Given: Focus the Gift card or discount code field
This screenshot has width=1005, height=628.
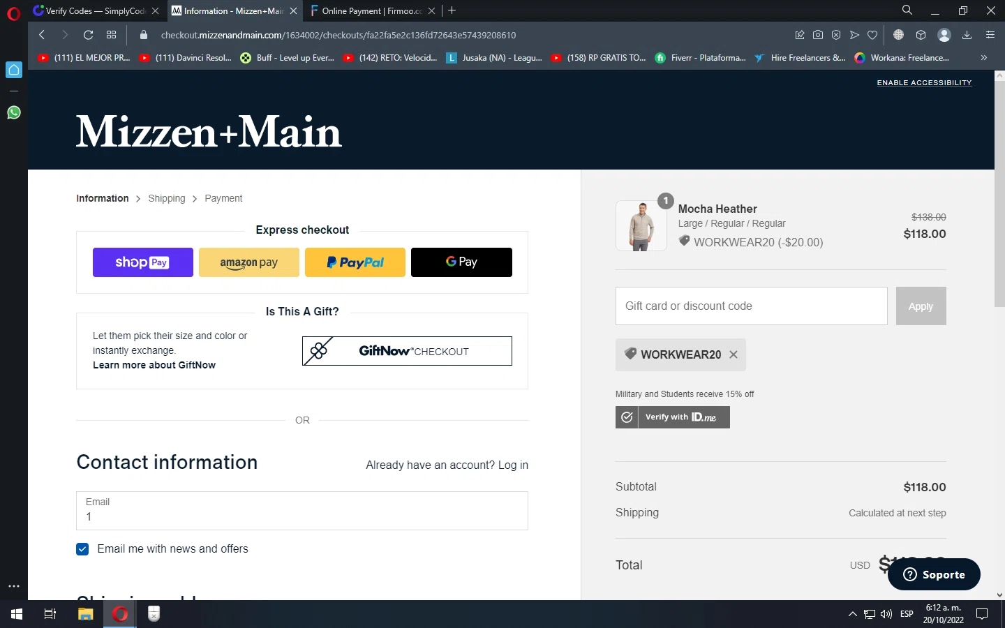Looking at the screenshot, I should [x=752, y=306].
